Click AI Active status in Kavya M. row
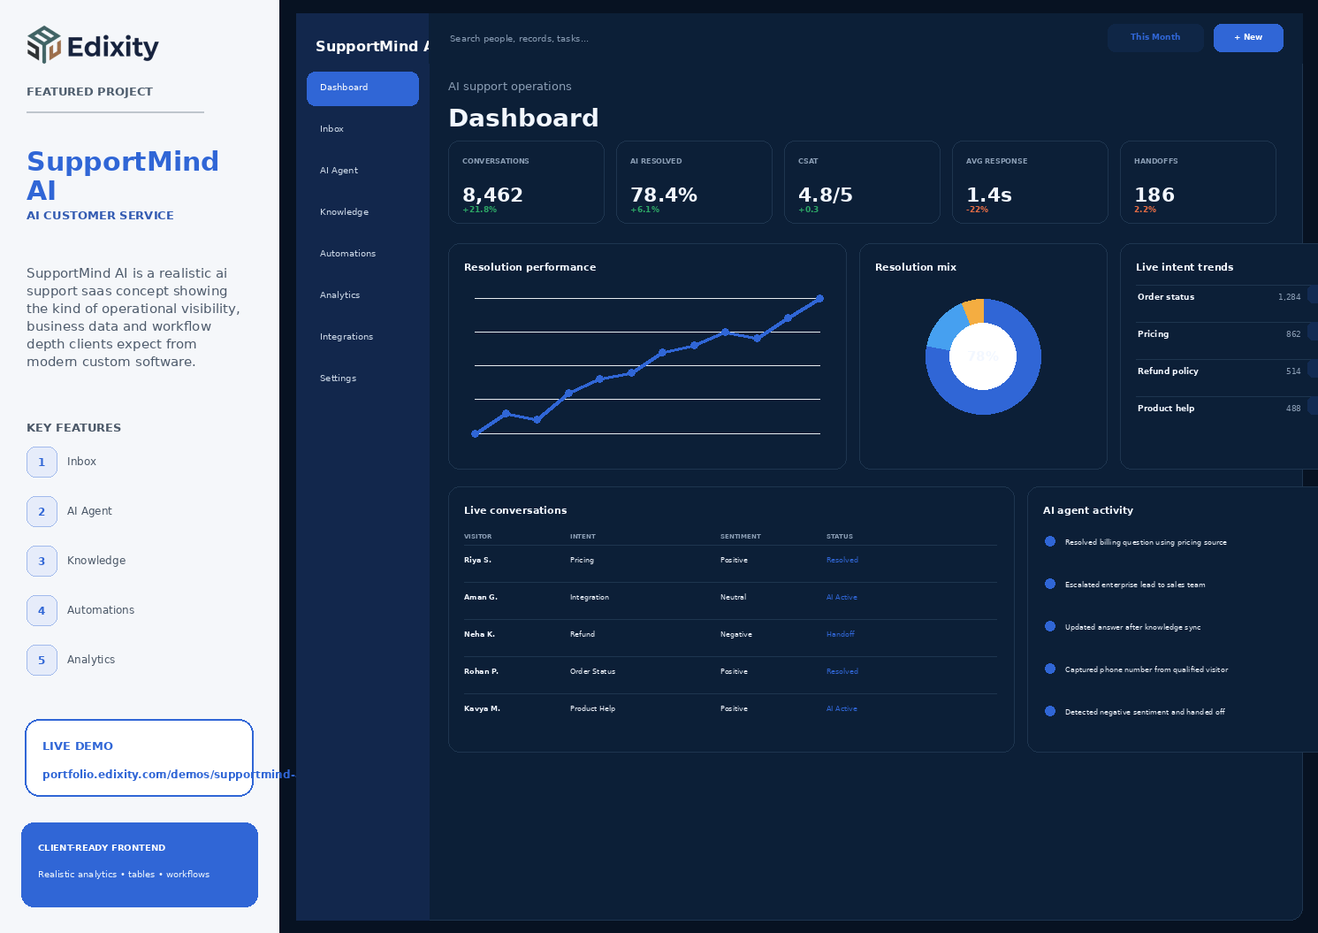1318x933 pixels. [842, 708]
